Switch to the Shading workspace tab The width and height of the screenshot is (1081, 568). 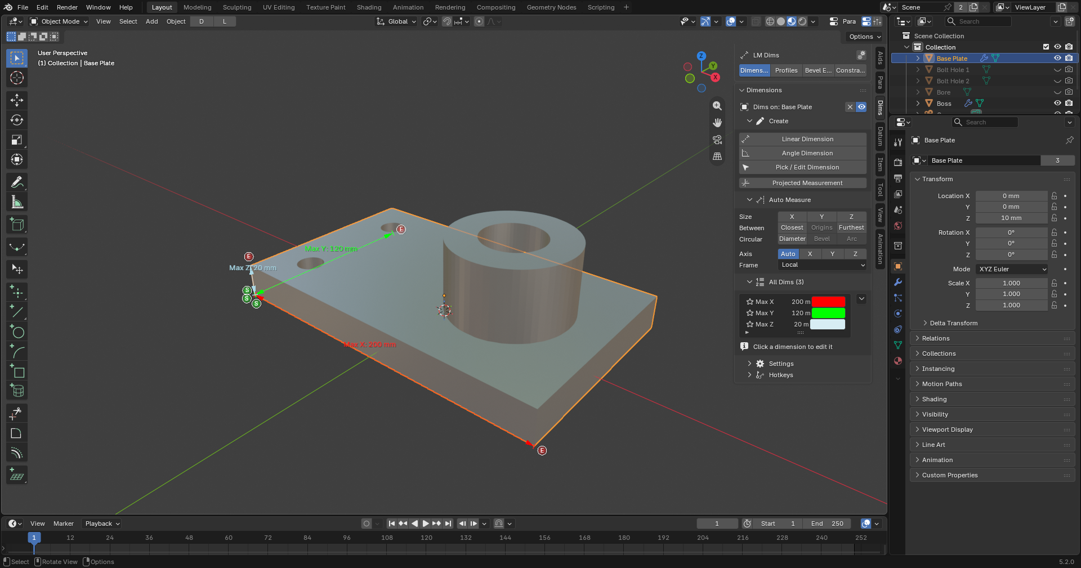tap(369, 7)
